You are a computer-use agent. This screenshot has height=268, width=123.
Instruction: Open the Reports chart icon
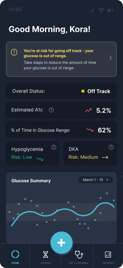108,254
